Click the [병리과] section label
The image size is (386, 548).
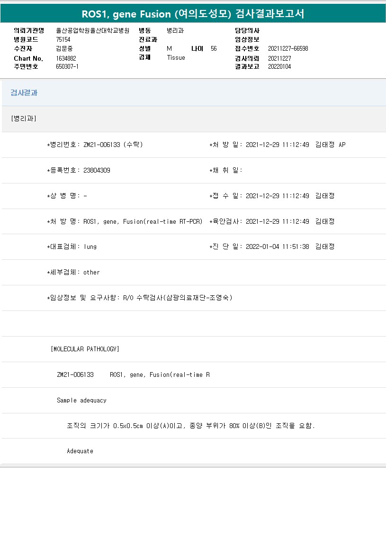[x=24, y=119]
